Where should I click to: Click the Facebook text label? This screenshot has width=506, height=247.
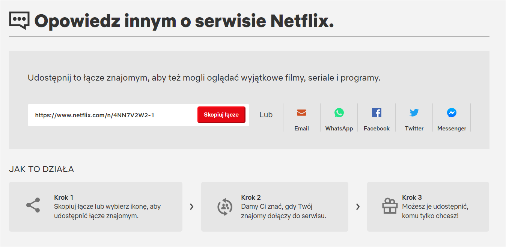(x=376, y=129)
